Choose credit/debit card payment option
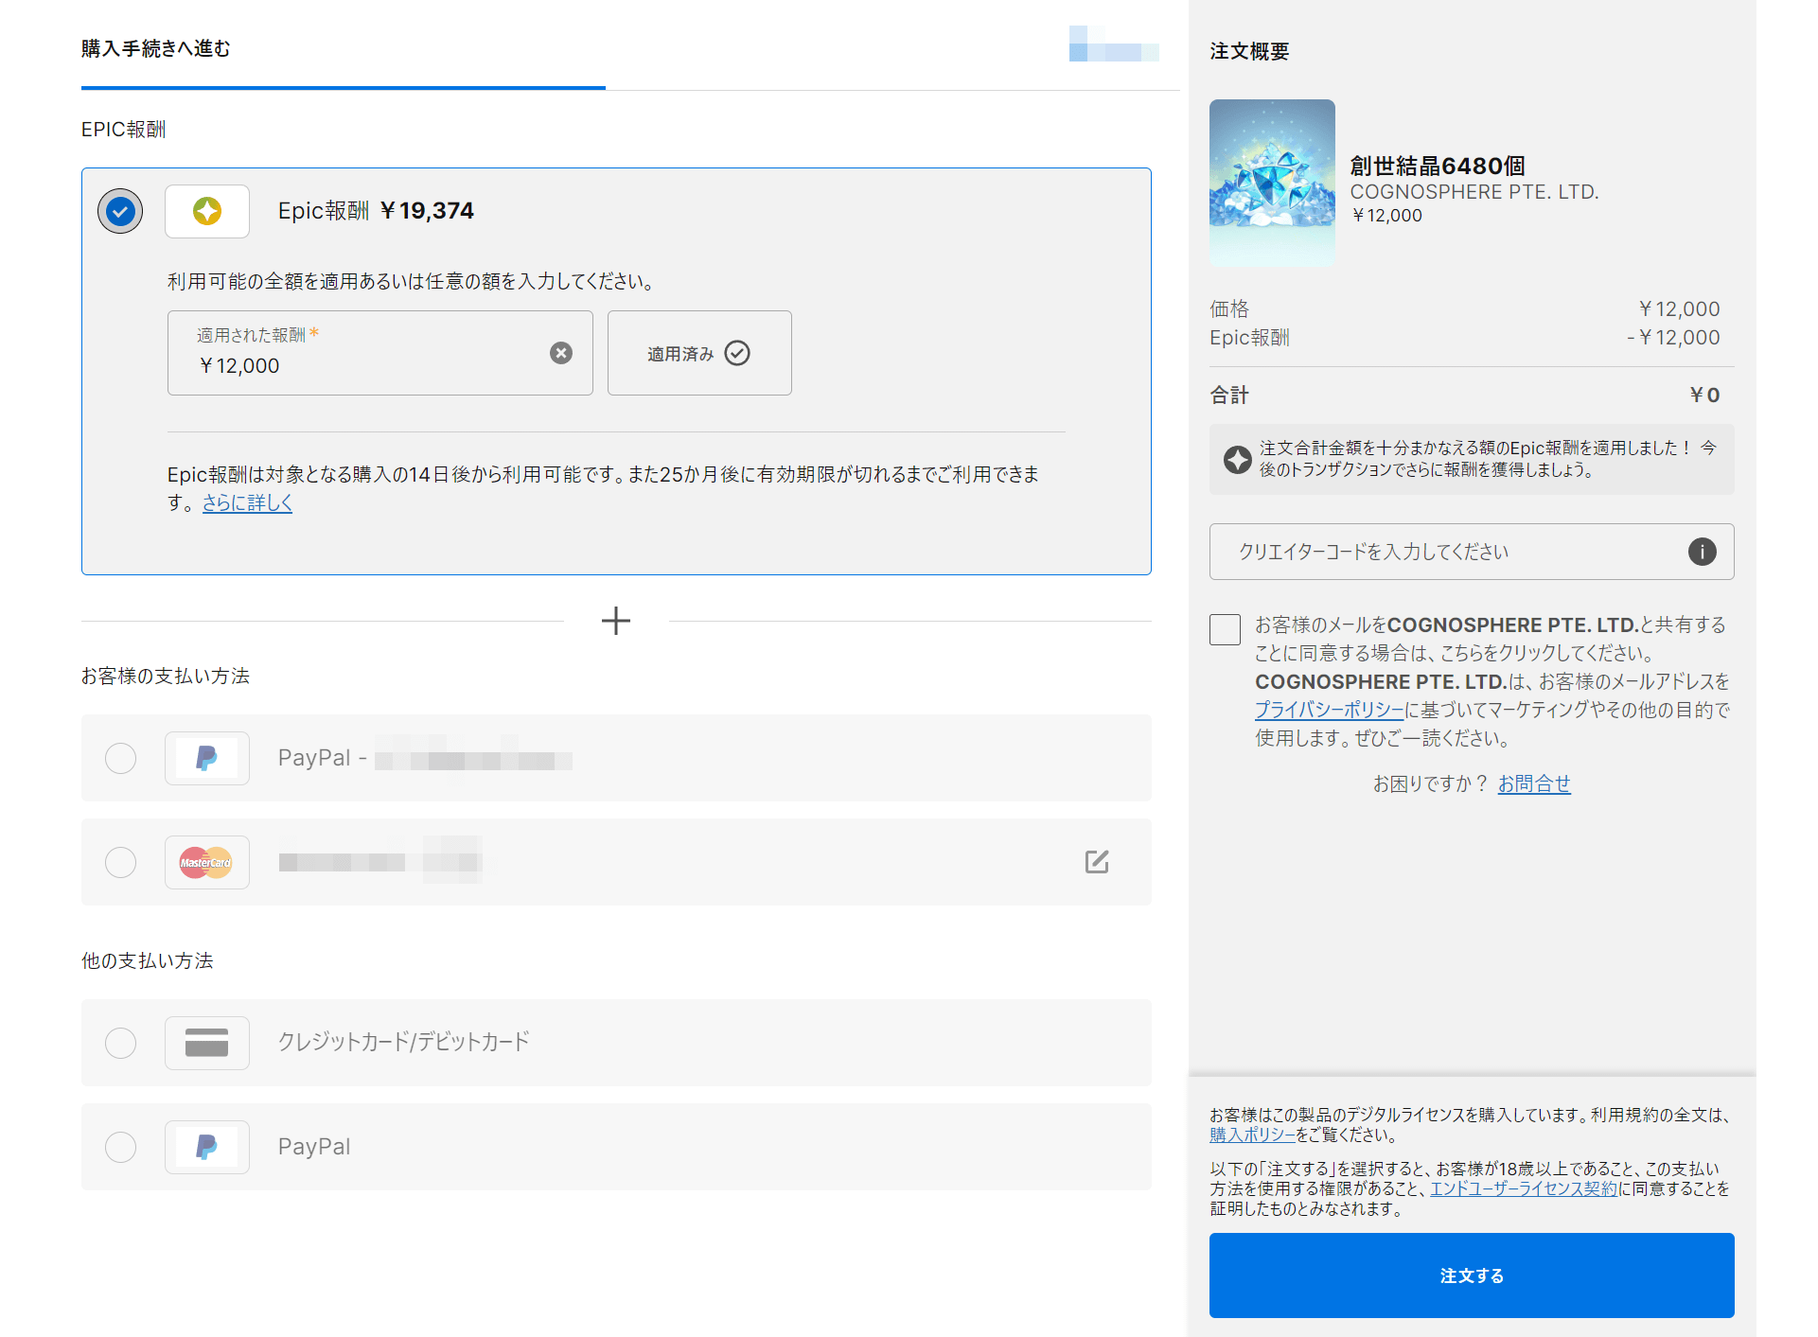 click(x=120, y=1043)
